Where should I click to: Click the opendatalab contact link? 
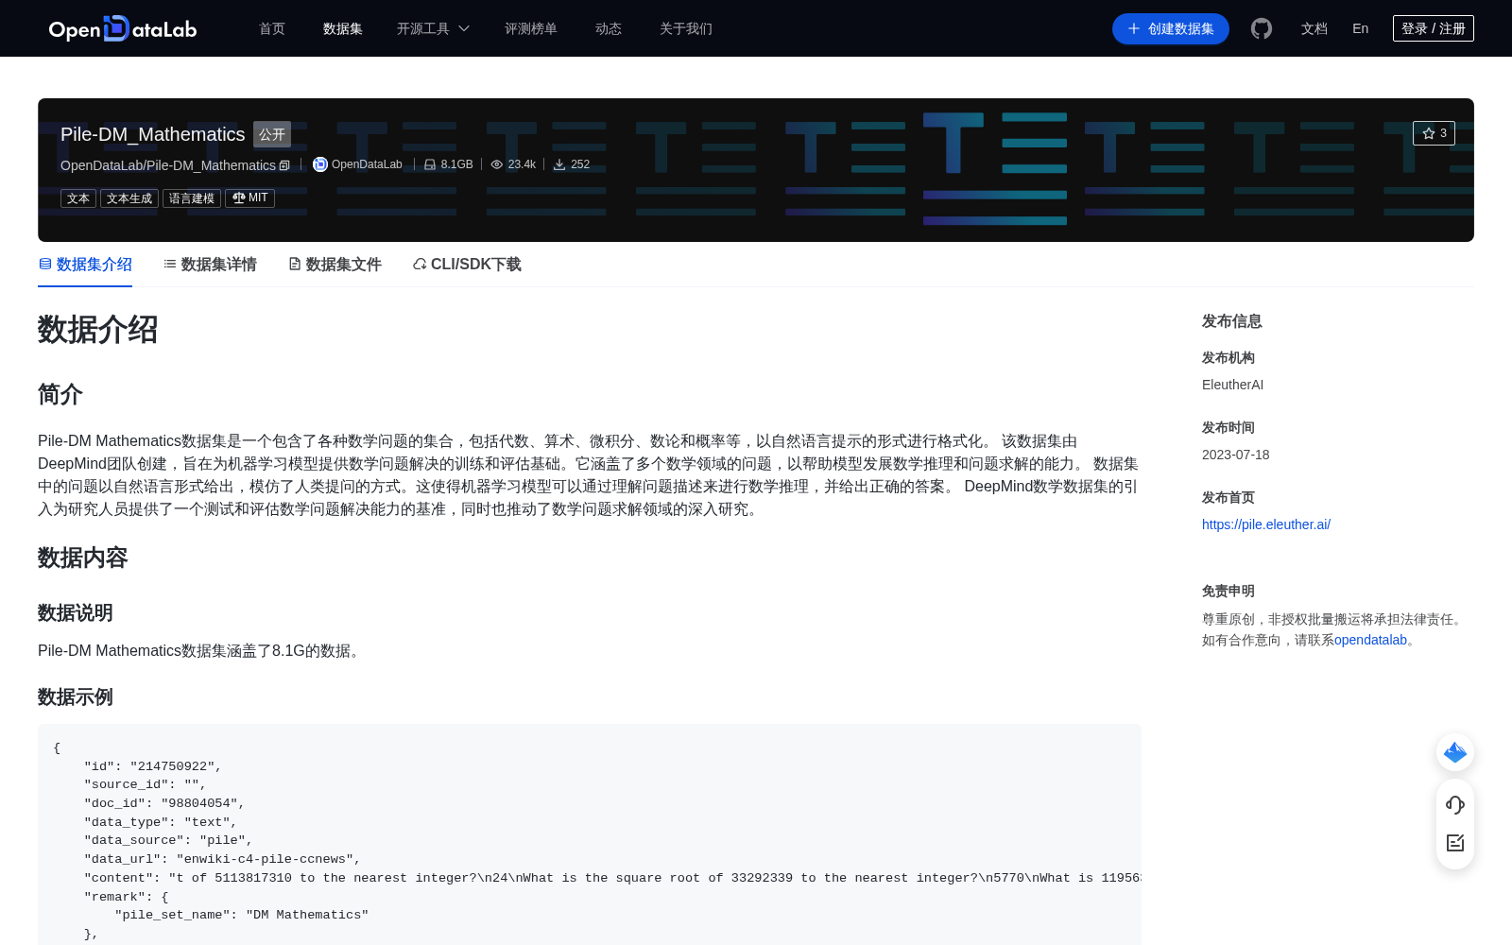pos(1370,640)
